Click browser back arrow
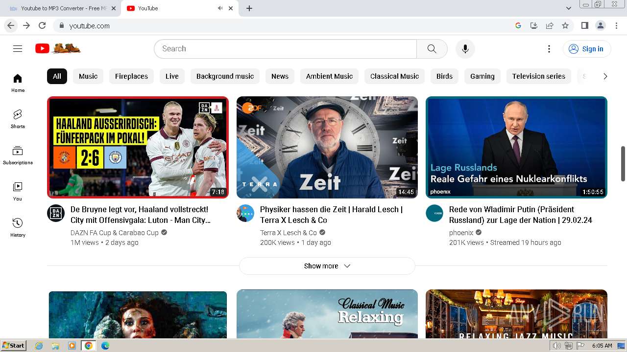The image size is (627, 352). click(x=11, y=25)
